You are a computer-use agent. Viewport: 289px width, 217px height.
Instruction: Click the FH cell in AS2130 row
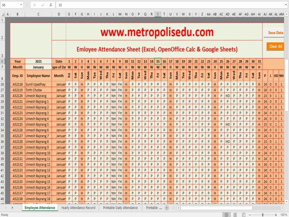pyautogui.click(x=120, y=153)
